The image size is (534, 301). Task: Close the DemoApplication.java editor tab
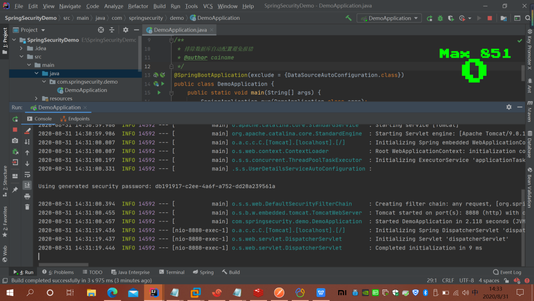tap(212, 30)
